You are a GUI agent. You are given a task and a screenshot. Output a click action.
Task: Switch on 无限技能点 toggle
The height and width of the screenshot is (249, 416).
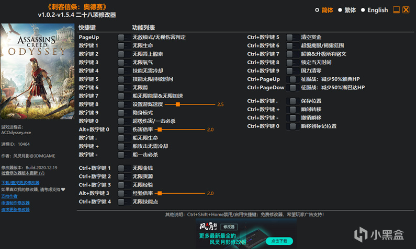tap(124, 202)
